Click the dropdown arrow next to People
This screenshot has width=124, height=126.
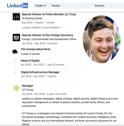45,6
